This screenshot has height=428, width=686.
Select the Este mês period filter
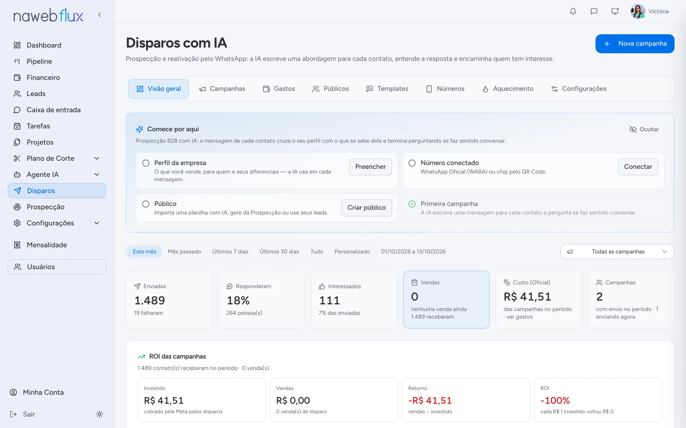tap(145, 251)
